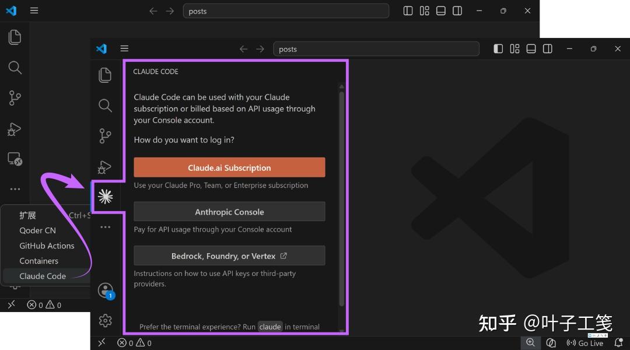The width and height of the screenshot is (630, 350).
Task: Toggle secondary side bar in front window
Action: coord(548,48)
